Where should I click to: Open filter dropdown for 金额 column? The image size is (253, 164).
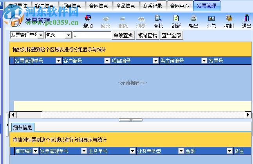230,151
